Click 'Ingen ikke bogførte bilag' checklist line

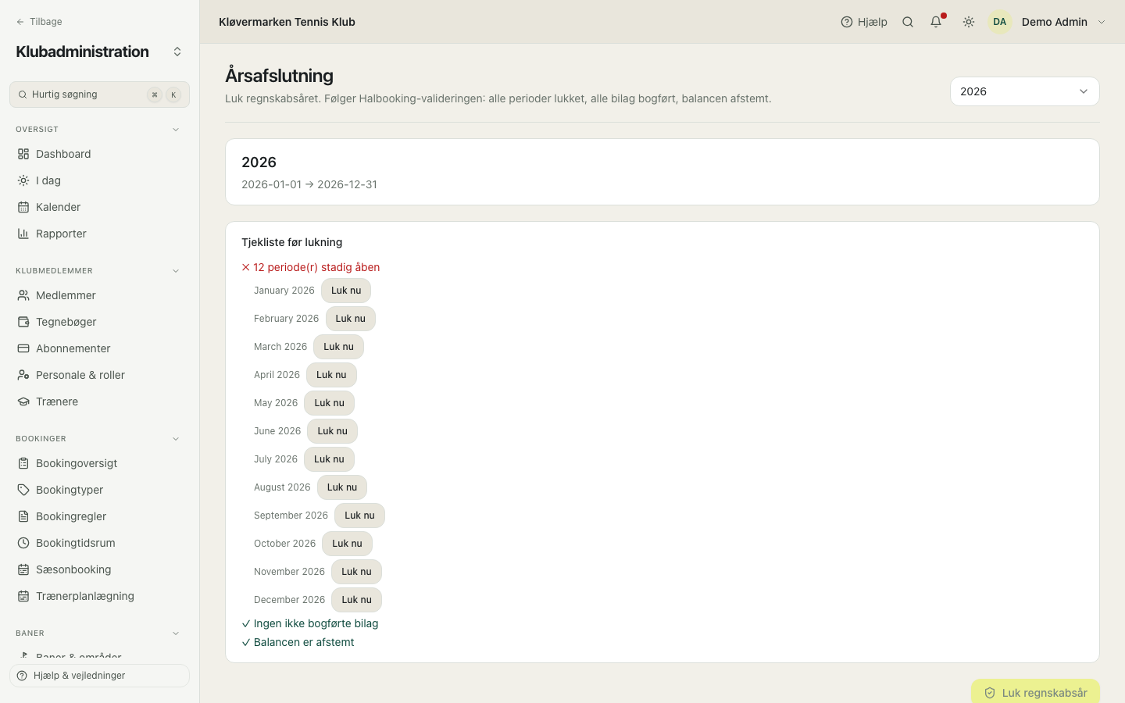tap(310, 623)
